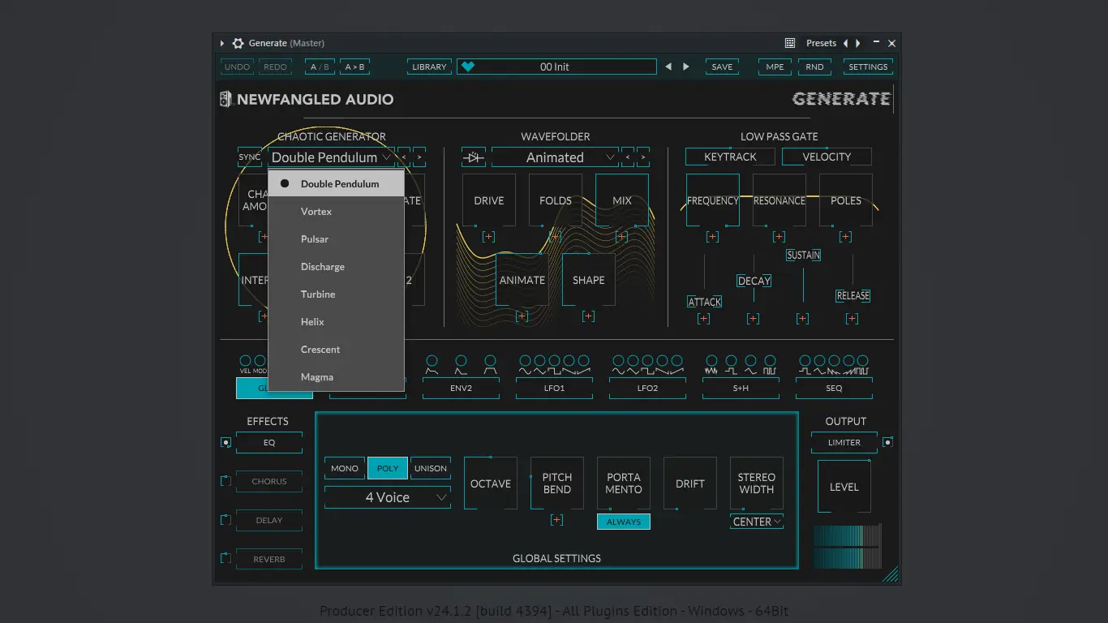
Task: Open plugin options gear icon in title bar
Action: (x=238, y=43)
